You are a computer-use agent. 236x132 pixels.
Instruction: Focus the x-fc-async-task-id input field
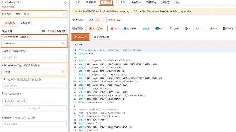coord(34,124)
